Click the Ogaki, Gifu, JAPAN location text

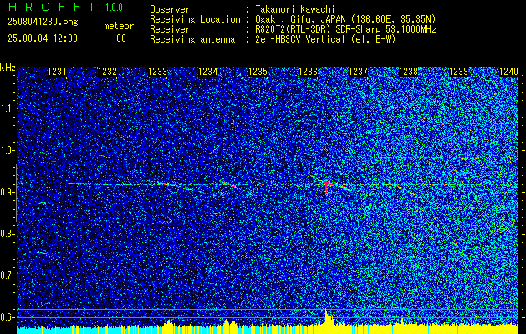(x=345, y=19)
